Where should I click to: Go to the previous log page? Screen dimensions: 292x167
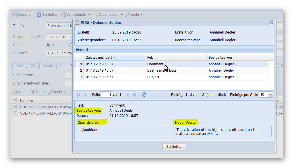pyautogui.click(x=85, y=95)
